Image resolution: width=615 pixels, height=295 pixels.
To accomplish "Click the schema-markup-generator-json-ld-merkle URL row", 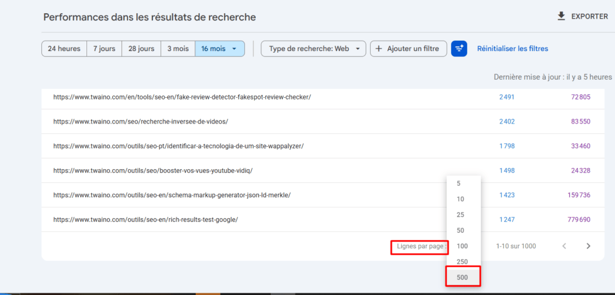I will pos(323,195).
